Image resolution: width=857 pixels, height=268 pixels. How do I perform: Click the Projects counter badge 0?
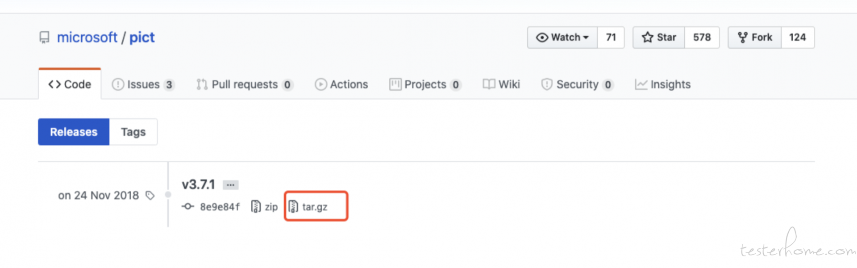(x=456, y=85)
